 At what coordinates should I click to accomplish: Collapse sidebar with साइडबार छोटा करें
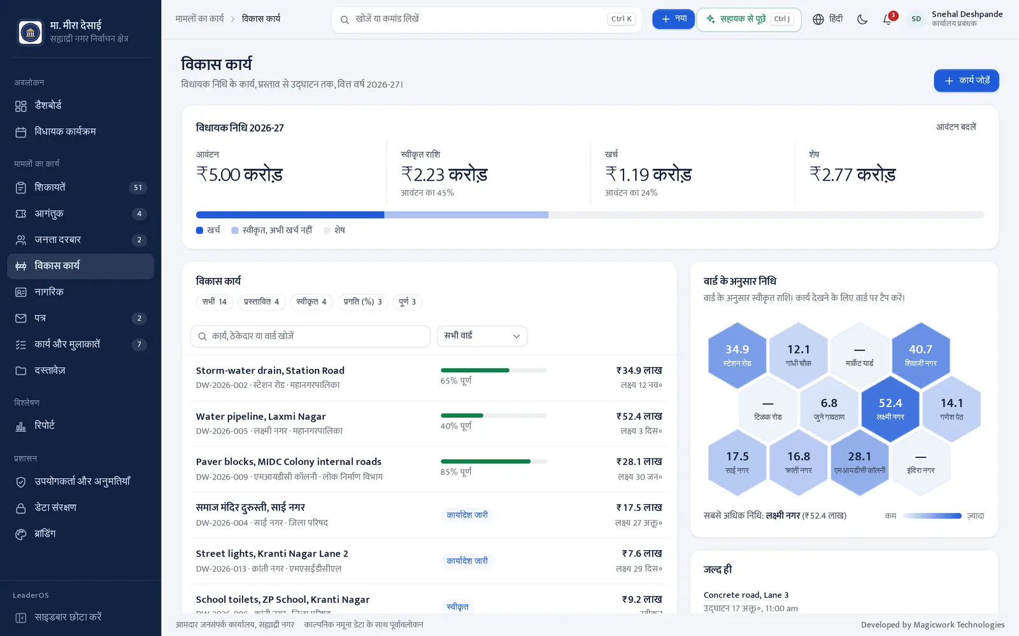80,617
